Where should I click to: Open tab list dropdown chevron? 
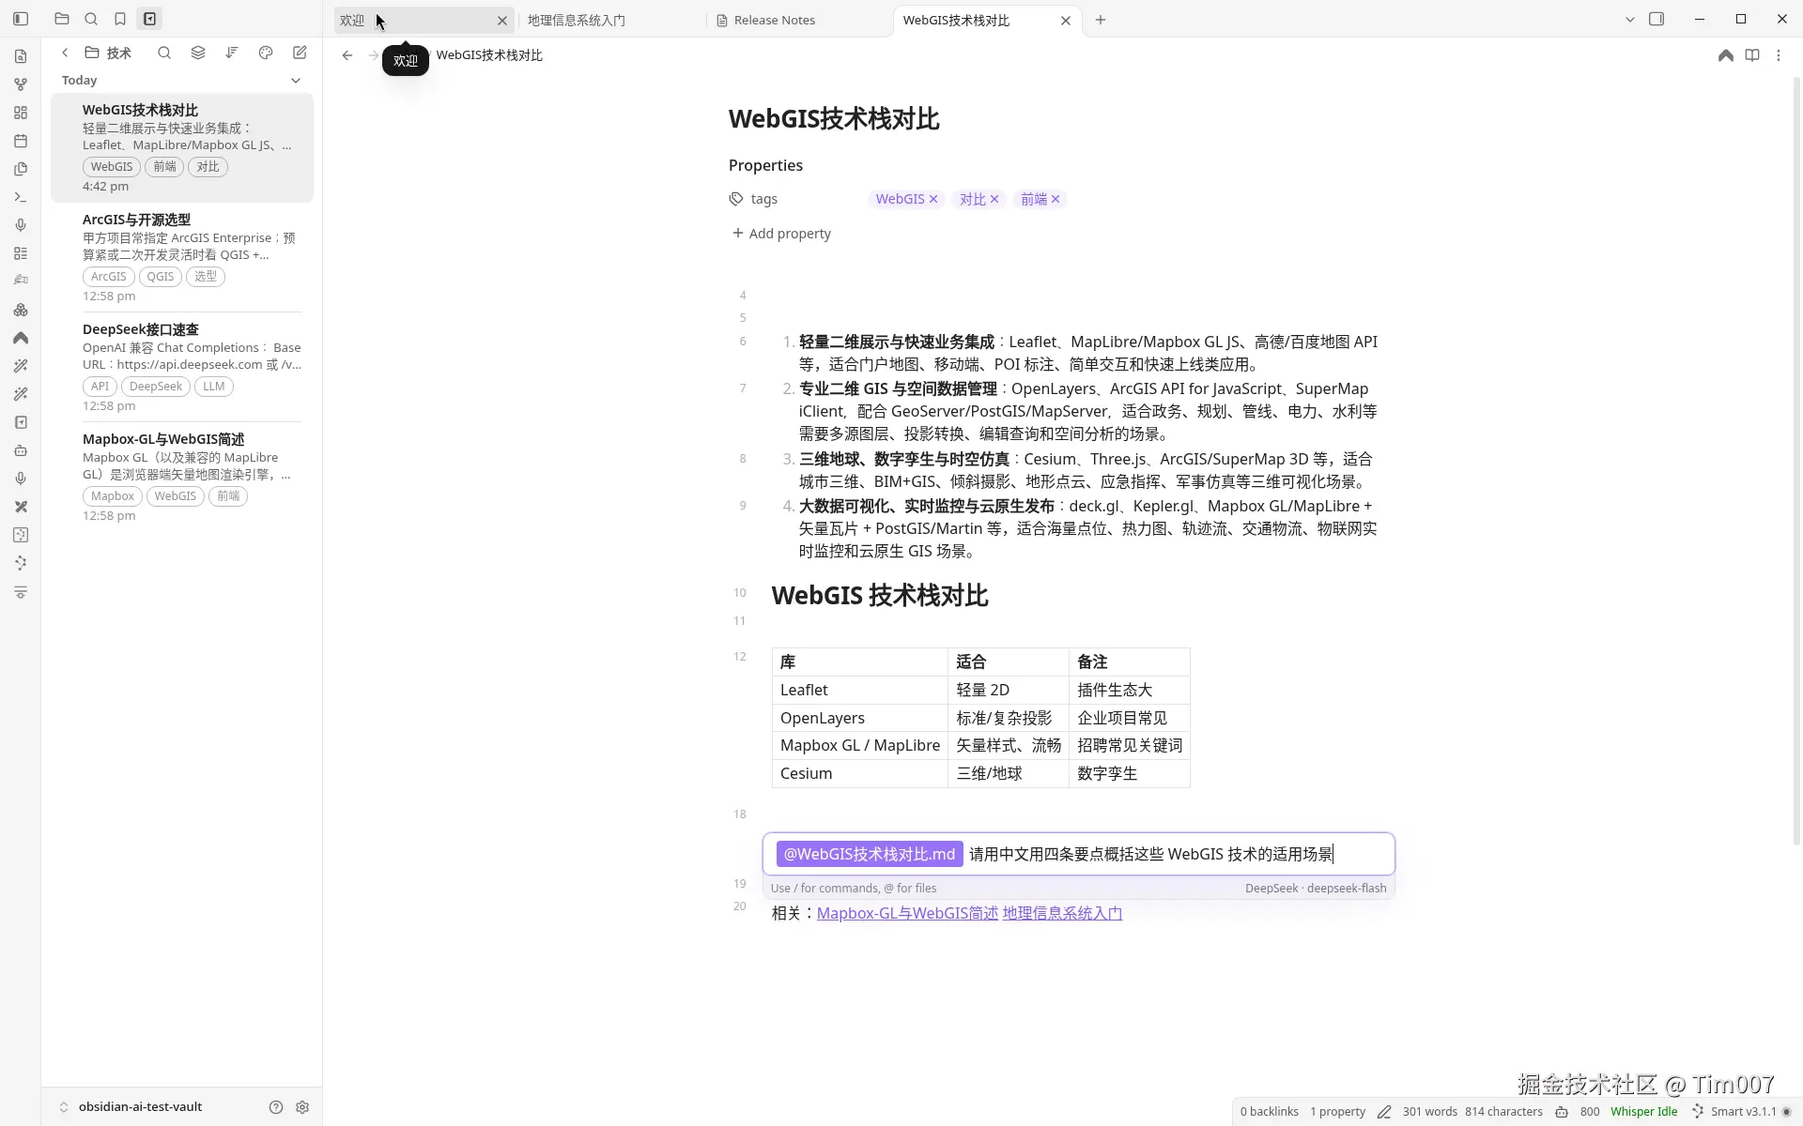tap(1629, 19)
